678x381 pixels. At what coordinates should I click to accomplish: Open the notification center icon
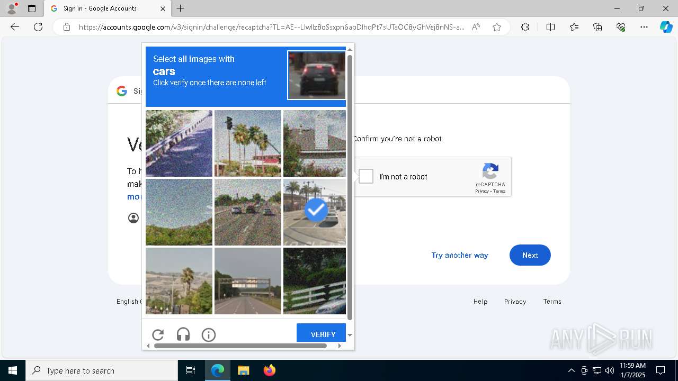coord(661,370)
